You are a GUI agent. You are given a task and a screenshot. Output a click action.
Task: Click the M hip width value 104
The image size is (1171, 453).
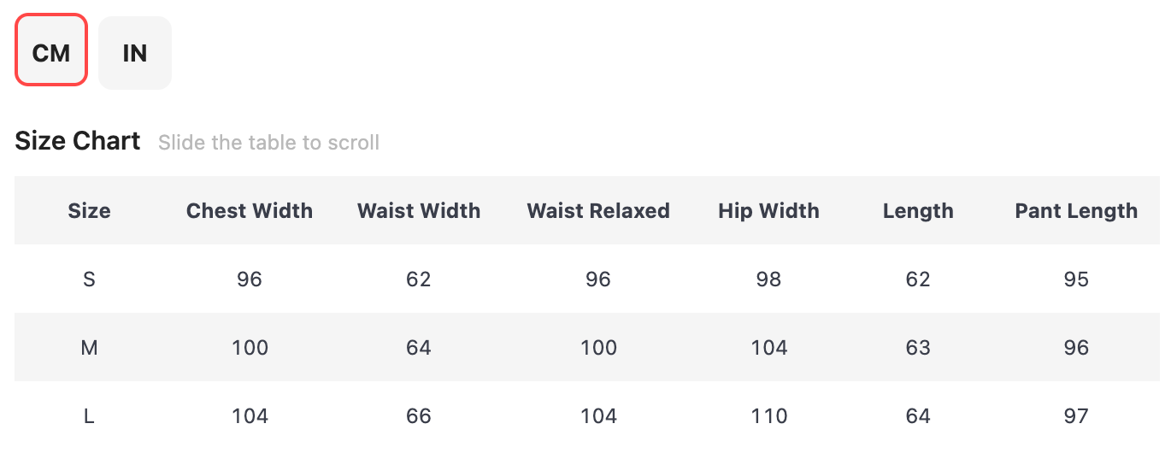pos(768,348)
